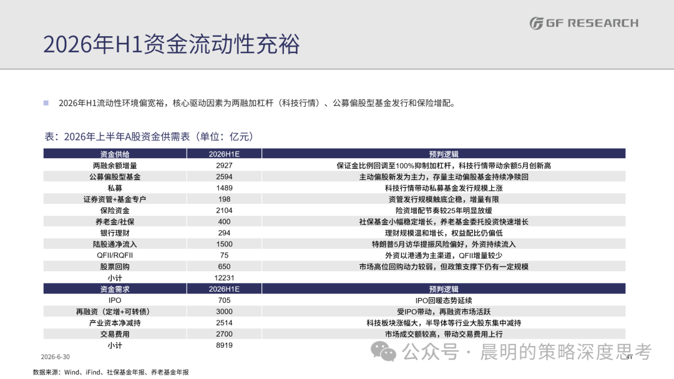
Task: Select the '私募' row label
Action: point(115,188)
